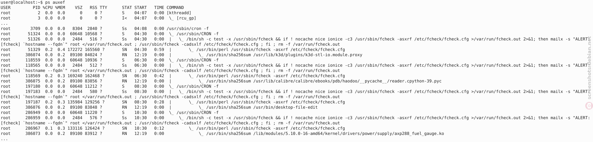Click the reader.cpython-39.pyc sha256sum line
The width and height of the screenshot is (593, 142).
tap(320, 81)
